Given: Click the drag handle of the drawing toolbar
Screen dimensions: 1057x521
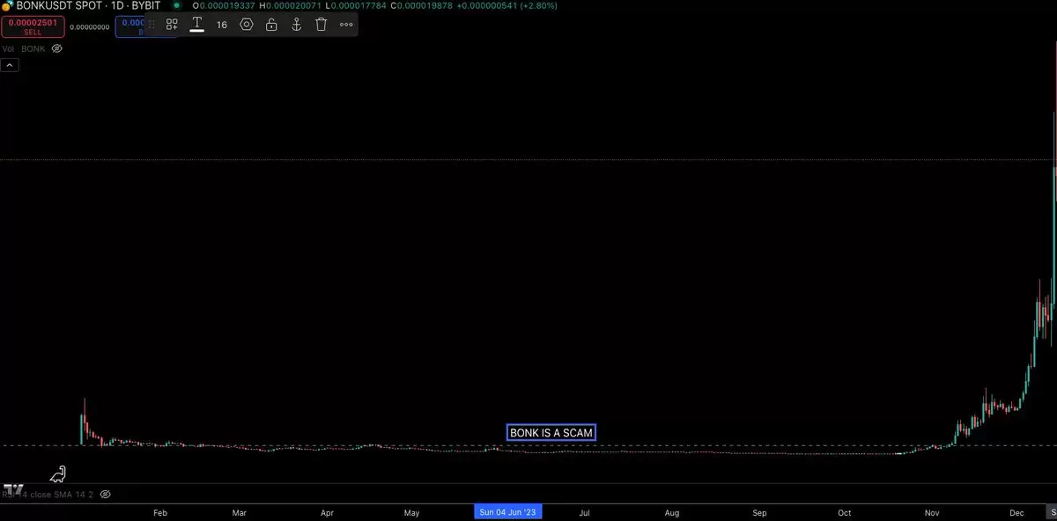Looking at the screenshot, I should coord(152,25).
